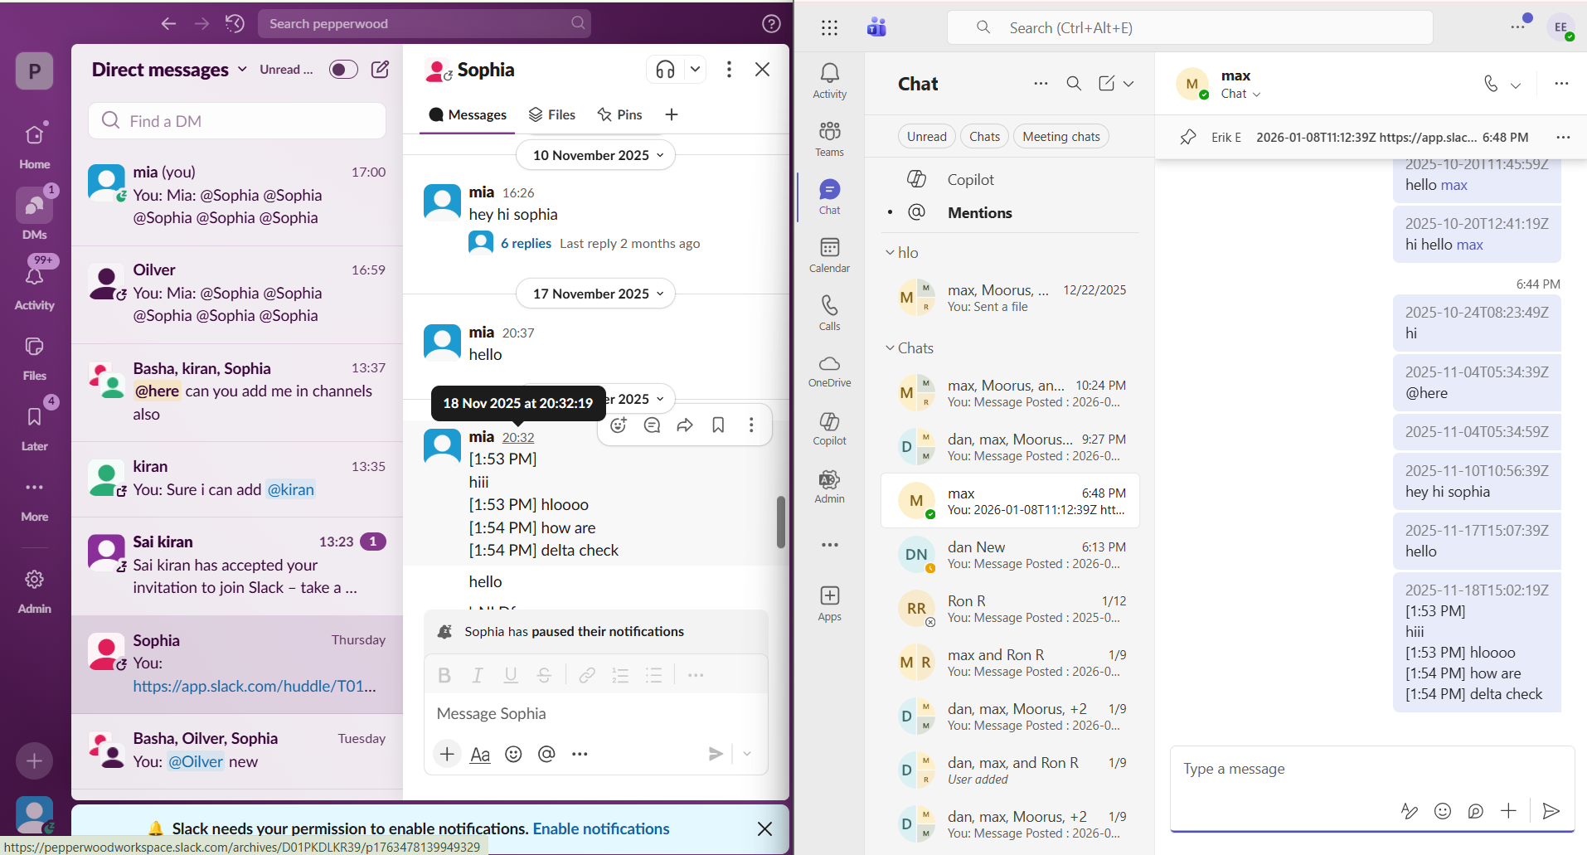Click Slack message list scrollbar
This screenshot has height=855, width=1587.
click(780, 522)
